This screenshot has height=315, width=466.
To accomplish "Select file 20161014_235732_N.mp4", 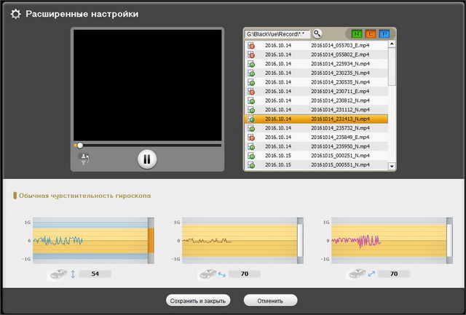I will [316, 128].
